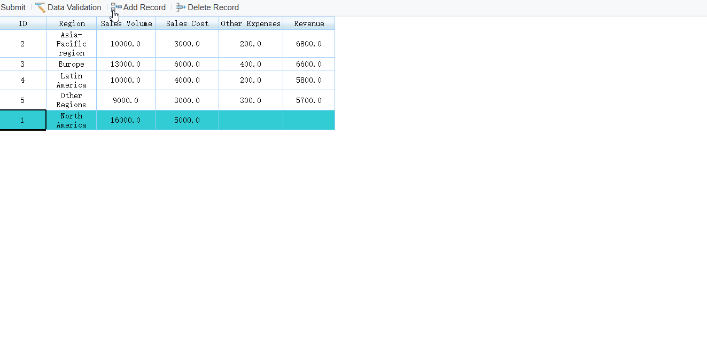This screenshot has width=707, height=350.
Task: Select the North America region cell
Action: (71, 120)
